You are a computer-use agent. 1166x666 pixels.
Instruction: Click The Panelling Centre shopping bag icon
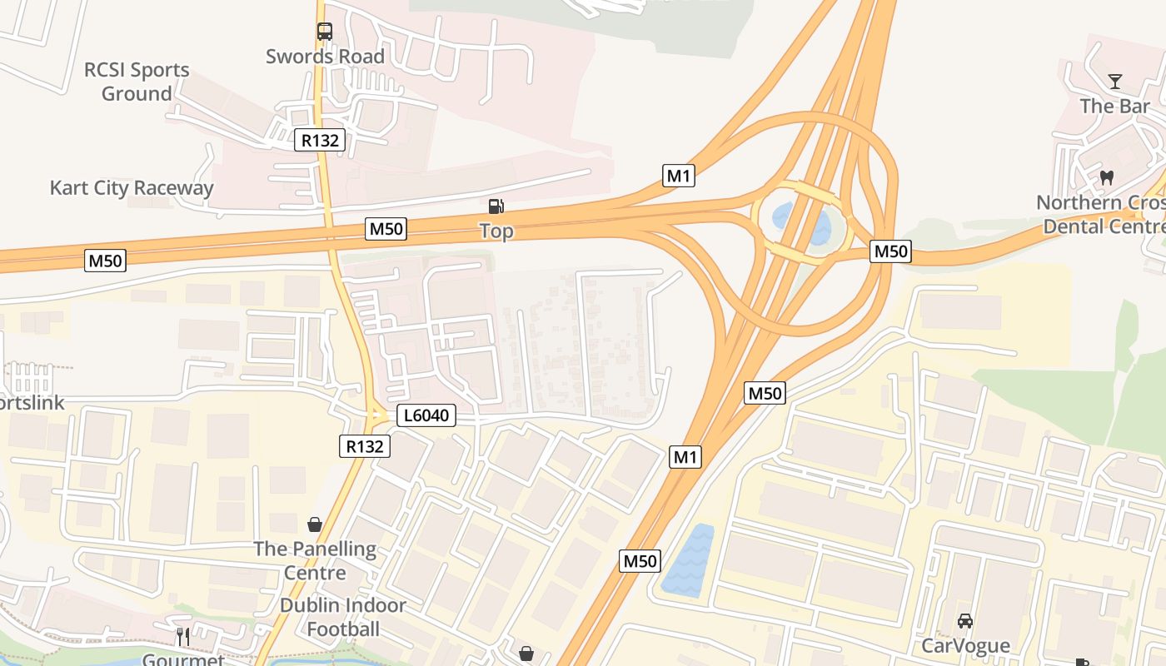(315, 524)
